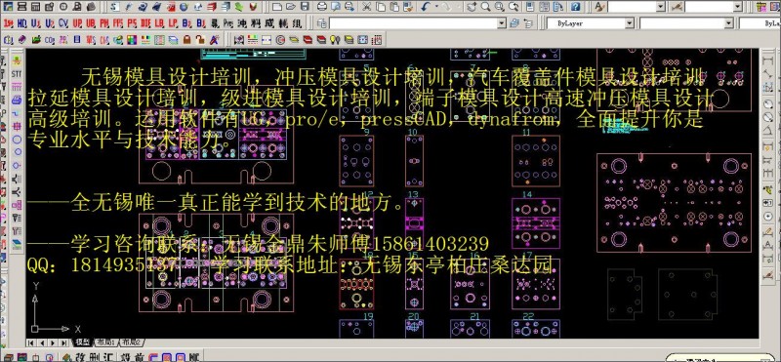The height and width of the screenshot is (362, 781).
Task: Click the PressCAD DIE toolbar icon
Action: coord(145,23)
